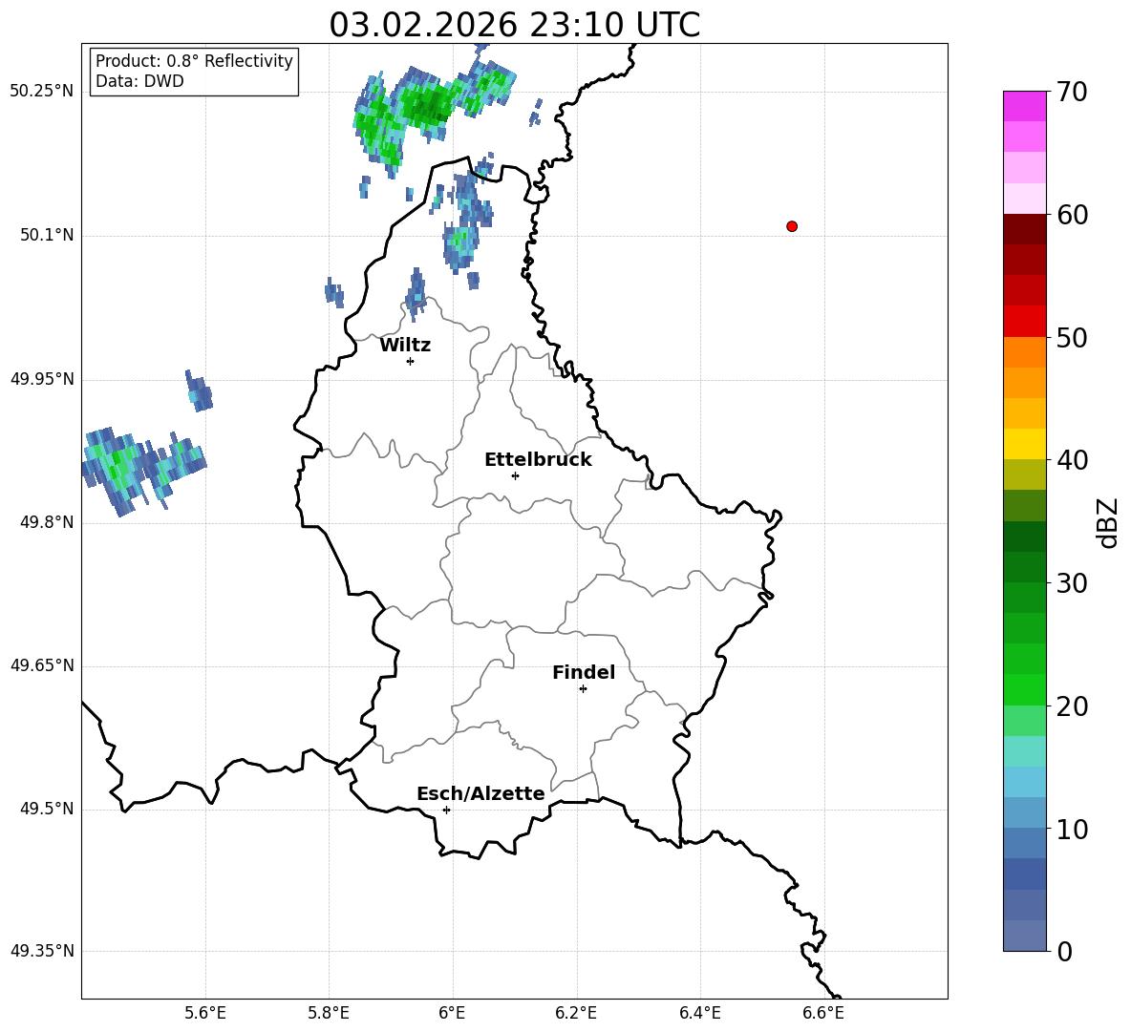Viewport: 1131px width, 1032px height.
Task: Click the 0 tick label on colorbar
Action: 1065,952
